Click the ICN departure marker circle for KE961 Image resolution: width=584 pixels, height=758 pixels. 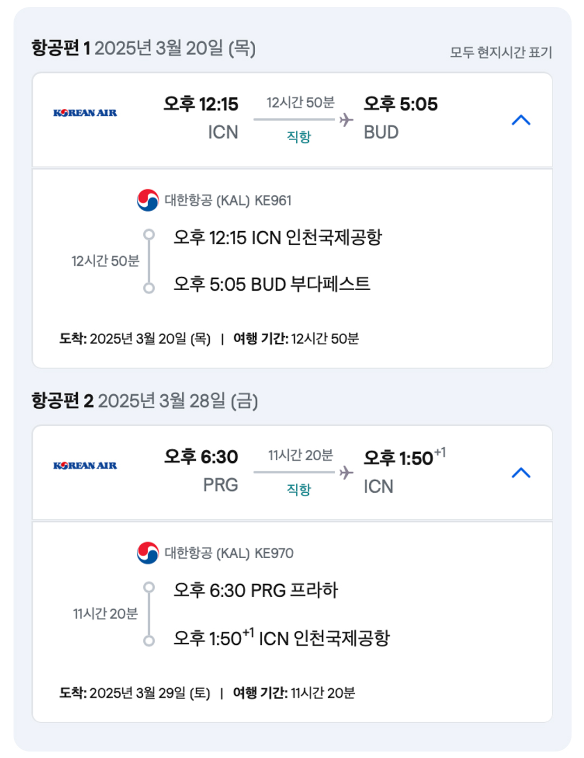pyautogui.click(x=149, y=235)
